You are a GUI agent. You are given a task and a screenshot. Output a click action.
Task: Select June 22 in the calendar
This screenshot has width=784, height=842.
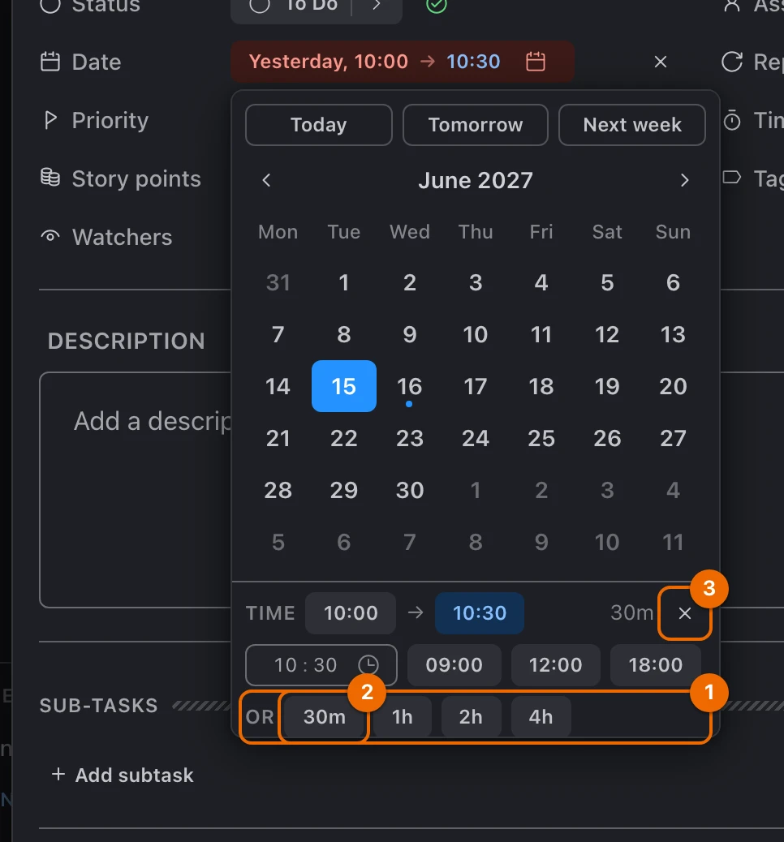click(344, 438)
